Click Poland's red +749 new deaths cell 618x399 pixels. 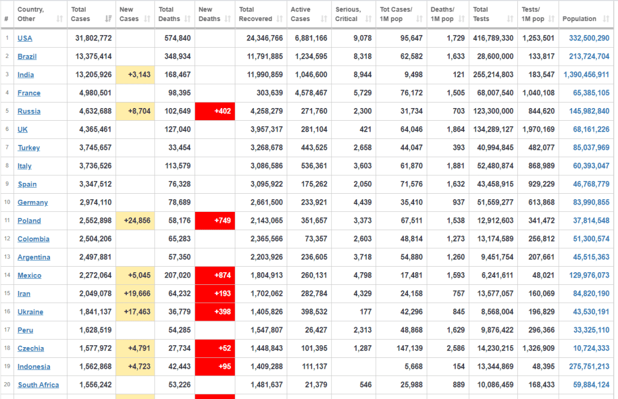215,221
